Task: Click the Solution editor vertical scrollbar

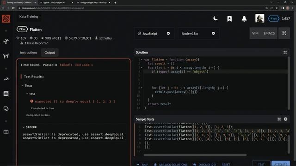Action: pos(289,83)
